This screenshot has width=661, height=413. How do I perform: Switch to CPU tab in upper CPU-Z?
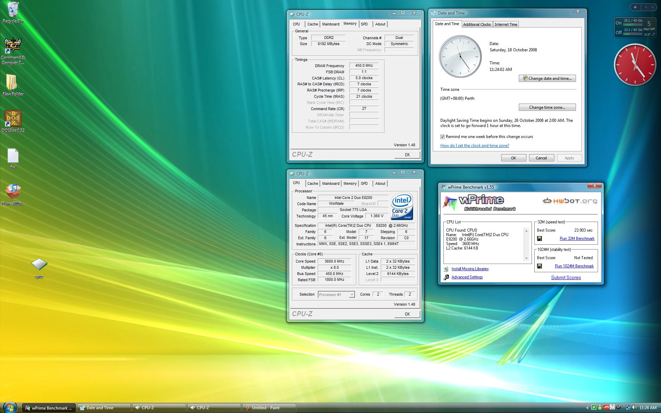(296, 24)
